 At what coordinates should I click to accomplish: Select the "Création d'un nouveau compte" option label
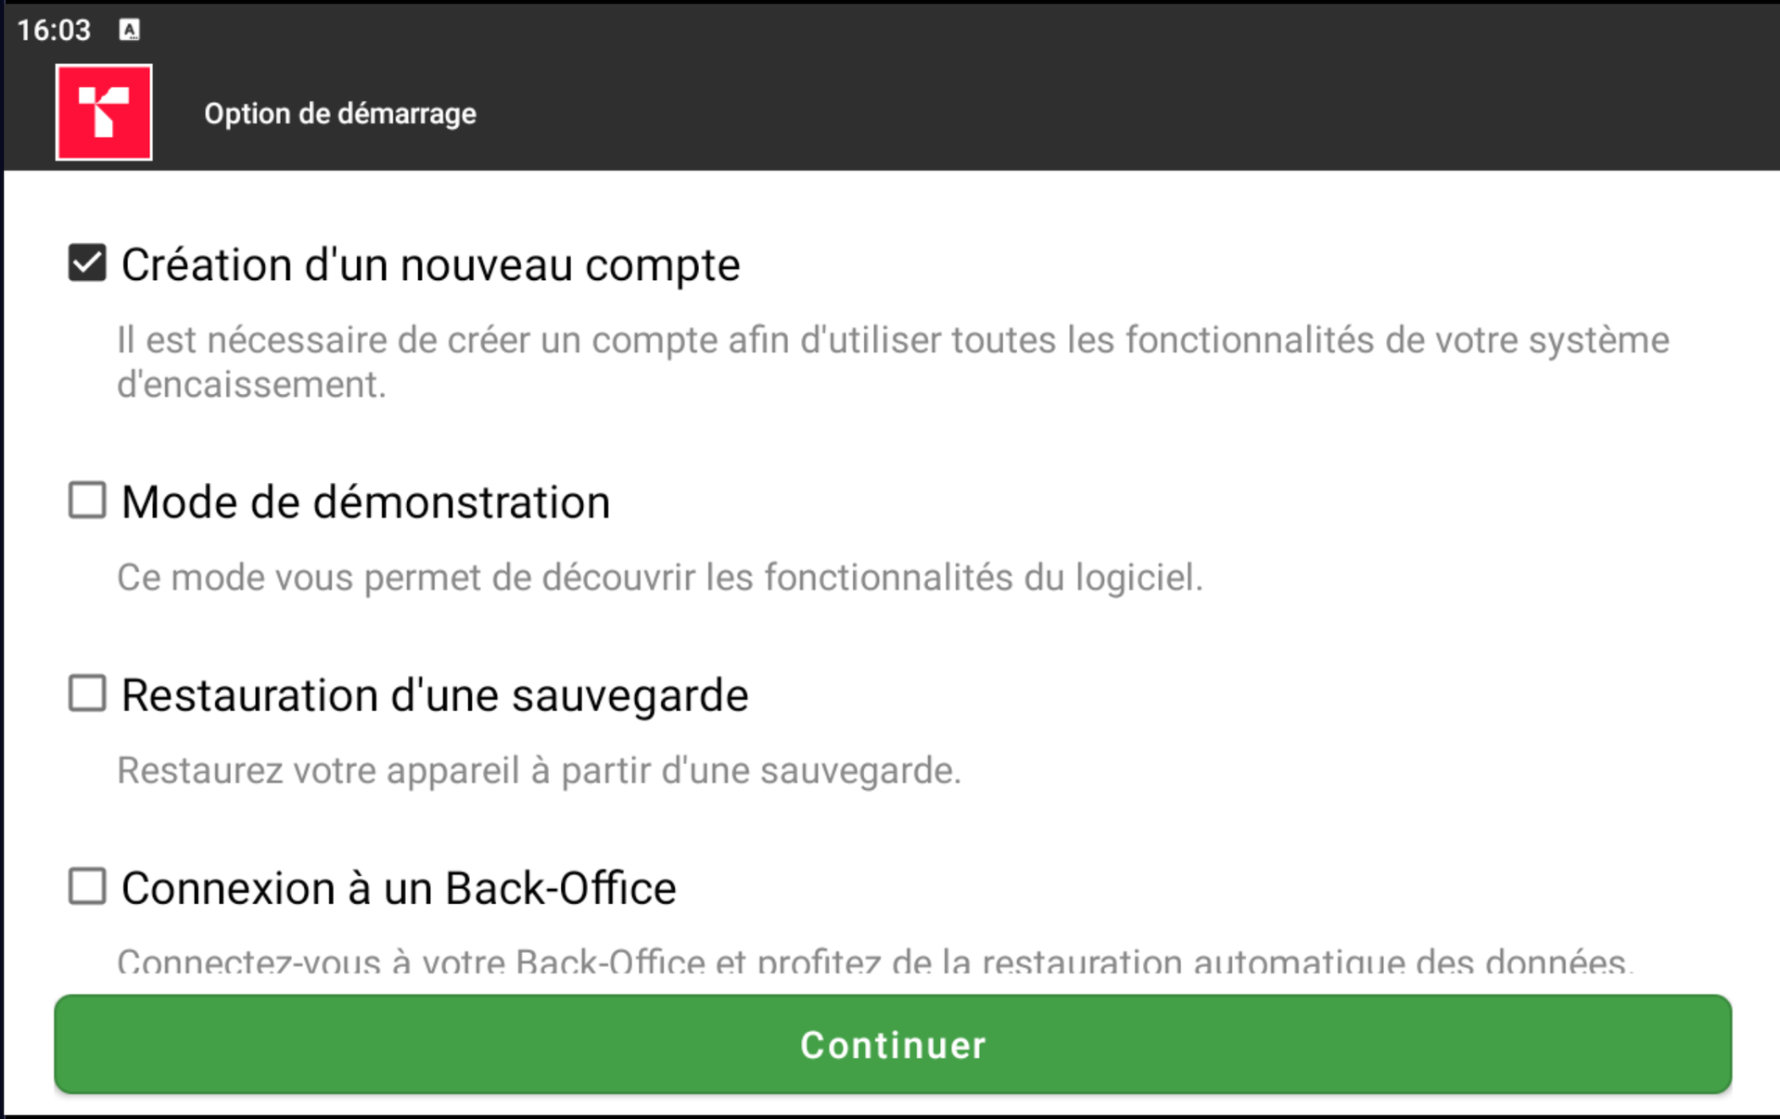(x=430, y=265)
